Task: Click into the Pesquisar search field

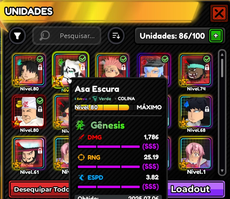Action: (x=67, y=35)
